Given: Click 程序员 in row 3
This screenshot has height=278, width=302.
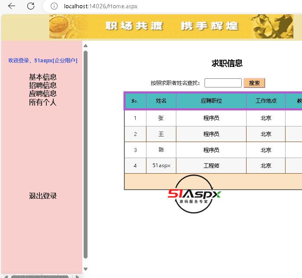Looking at the screenshot, I should point(211,150).
